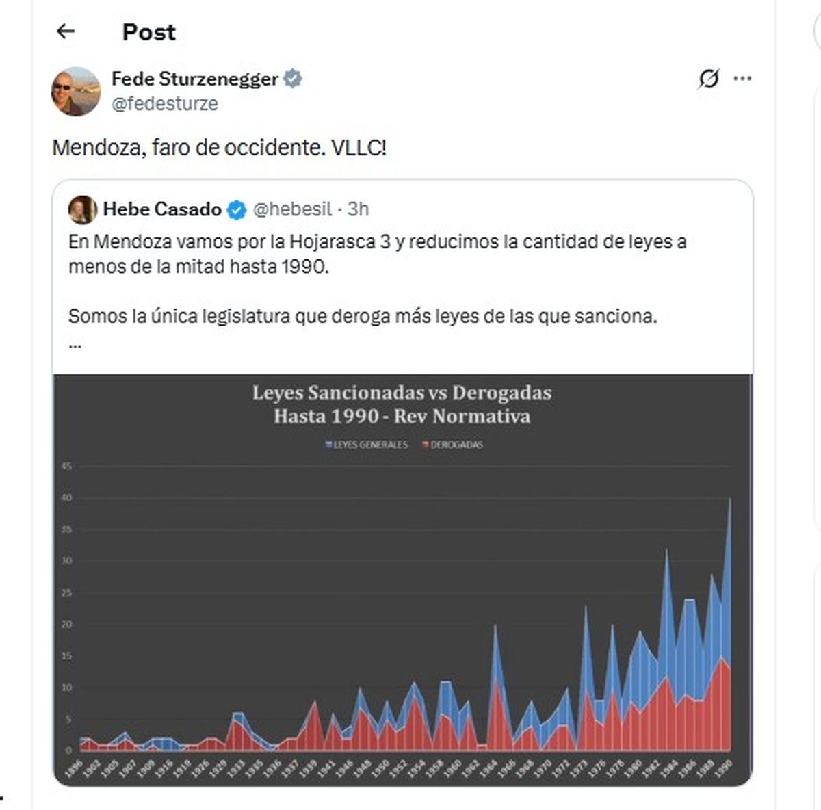Image resolution: width=821 pixels, height=810 pixels.
Task: Click the "Mendoza, faro de occidente" text
Action: pos(219,147)
